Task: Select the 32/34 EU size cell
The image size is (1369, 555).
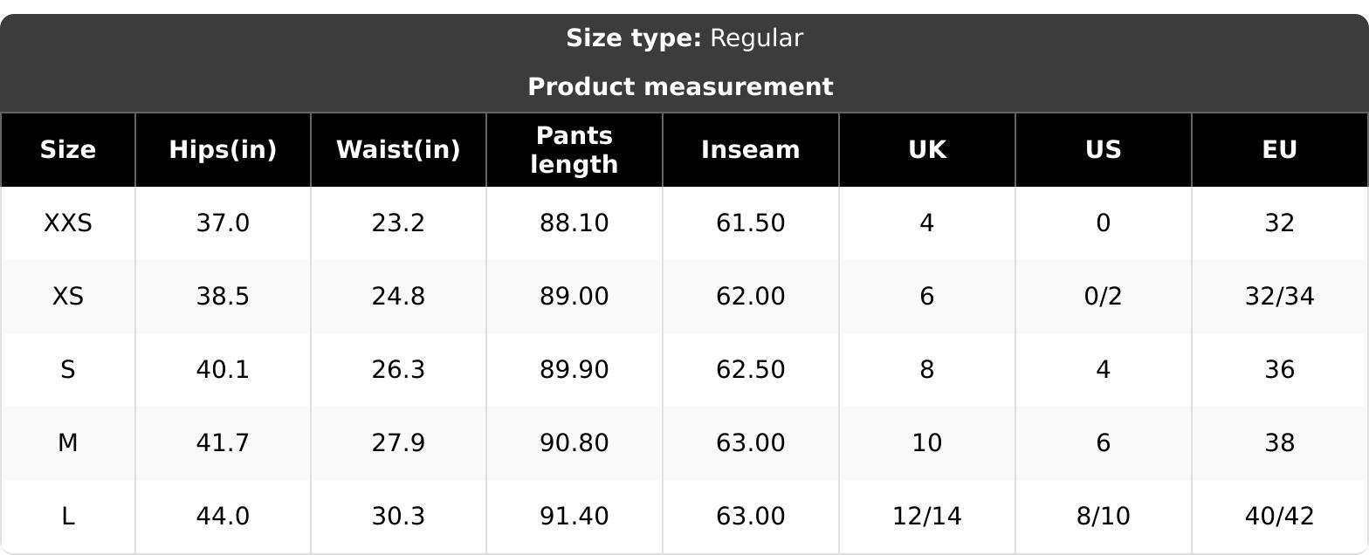Action: click(x=1280, y=297)
